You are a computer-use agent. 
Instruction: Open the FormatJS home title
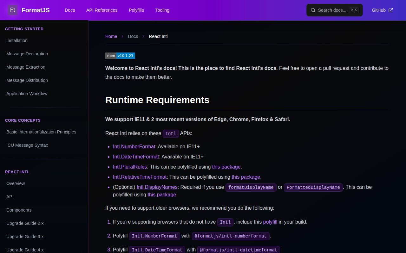tap(36, 10)
